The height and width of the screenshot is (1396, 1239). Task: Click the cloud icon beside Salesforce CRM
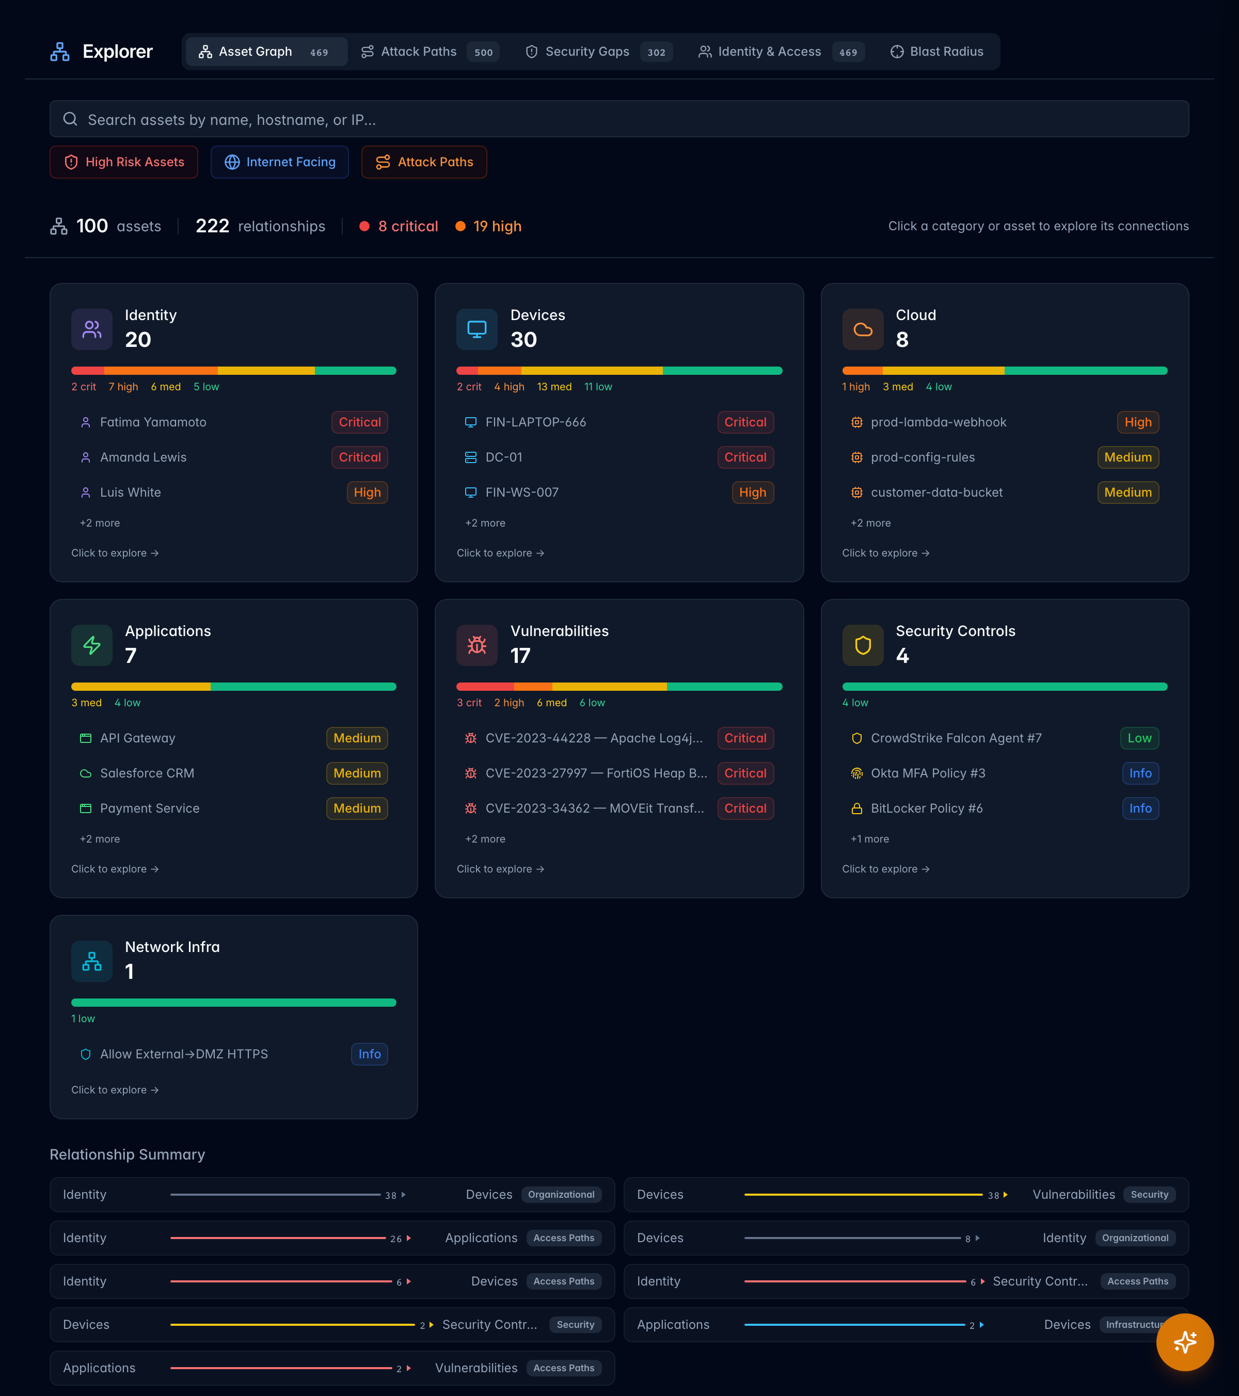pos(85,774)
